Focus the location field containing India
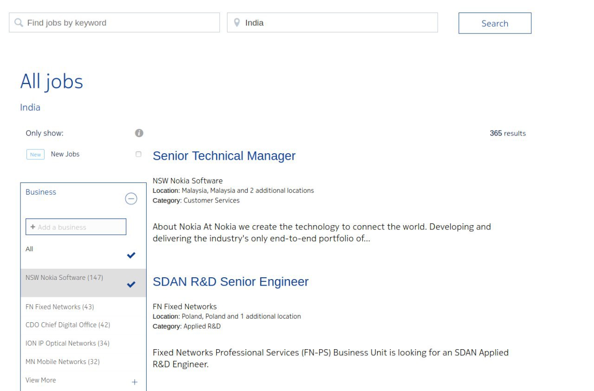The height and width of the screenshot is (391, 594). (x=332, y=23)
